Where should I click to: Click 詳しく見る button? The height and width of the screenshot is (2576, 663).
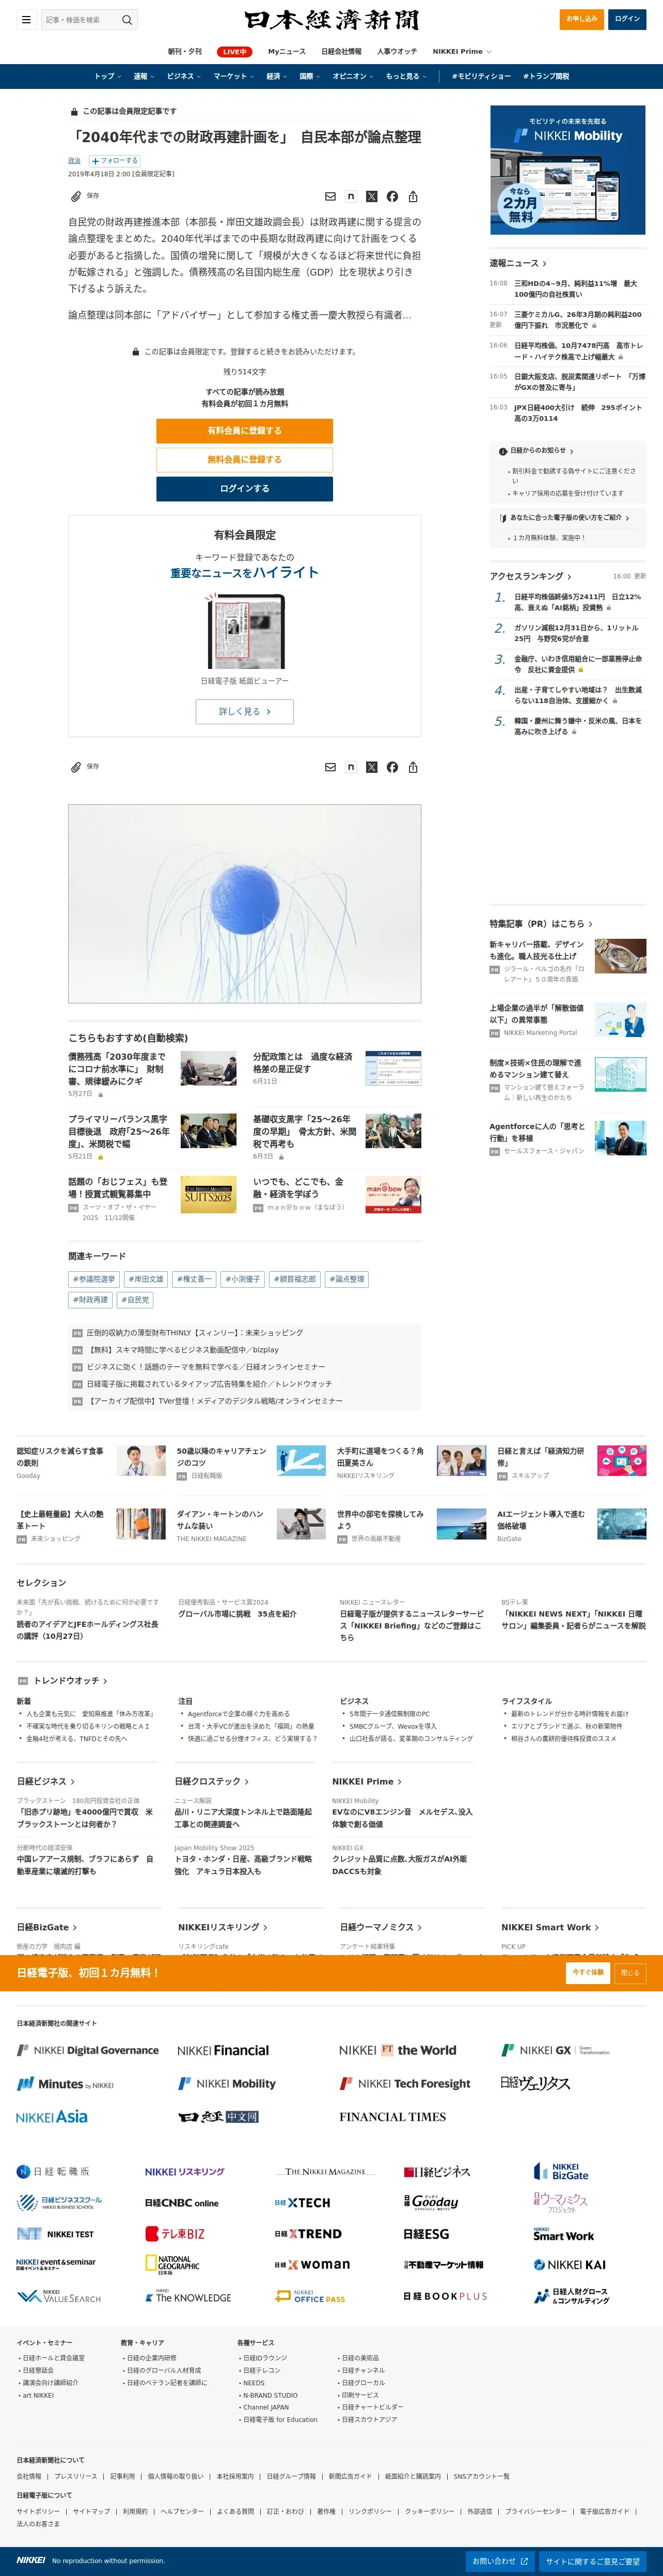pos(245,711)
